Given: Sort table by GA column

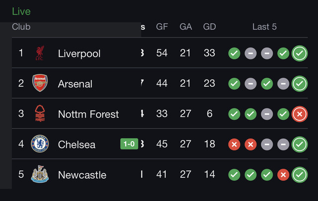Looking at the screenshot, I should point(185,27).
